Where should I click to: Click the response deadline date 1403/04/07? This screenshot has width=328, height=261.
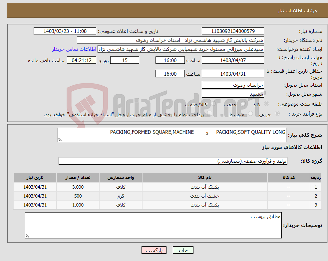pos(233,60)
